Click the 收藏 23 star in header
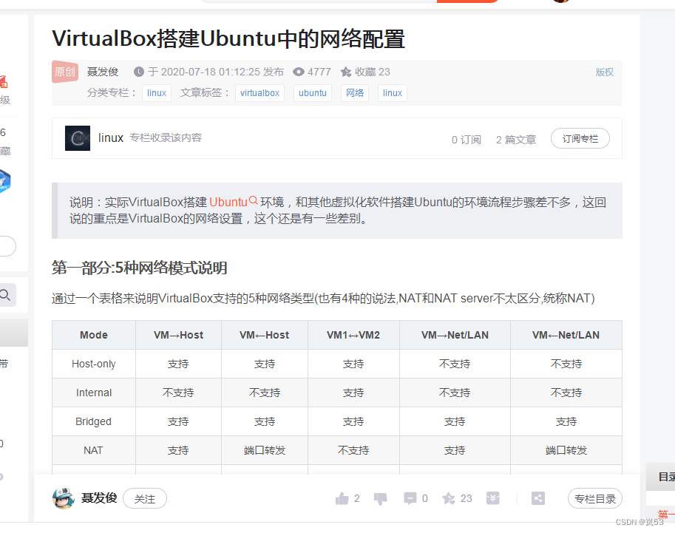Viewport: 675px width, 533px height. (x=346, y=72)
